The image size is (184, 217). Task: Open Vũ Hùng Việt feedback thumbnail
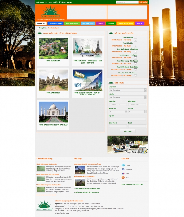click(41, 169)
